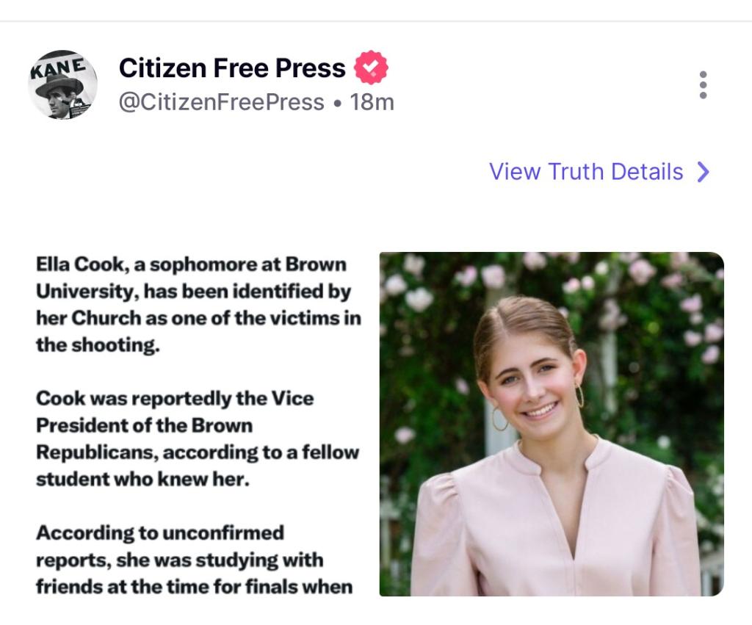
Task: Click the chevron beside View Truth Details
Action: (703, 172)
